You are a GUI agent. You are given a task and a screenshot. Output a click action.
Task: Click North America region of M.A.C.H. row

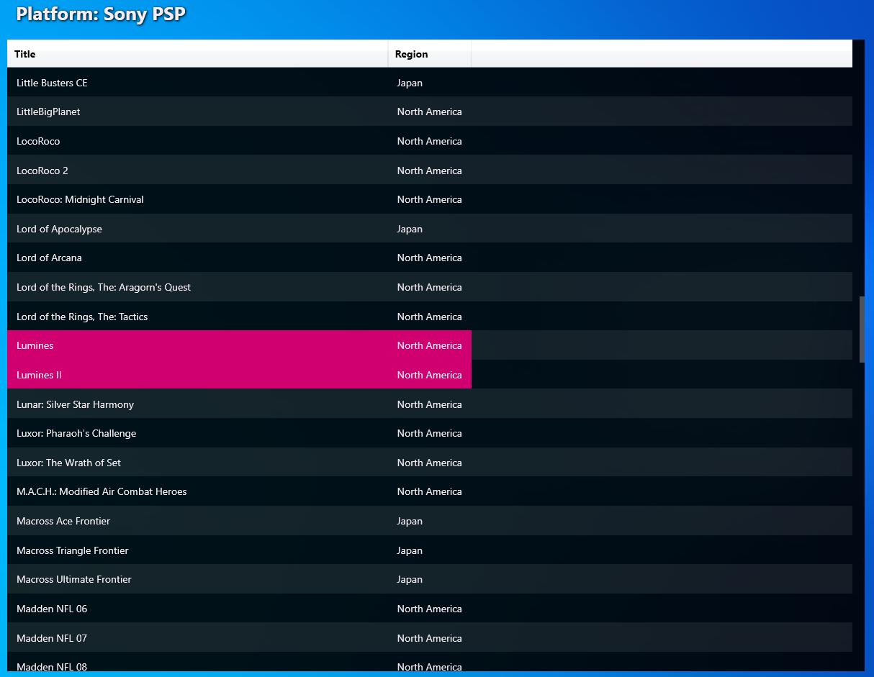(429, 491)
